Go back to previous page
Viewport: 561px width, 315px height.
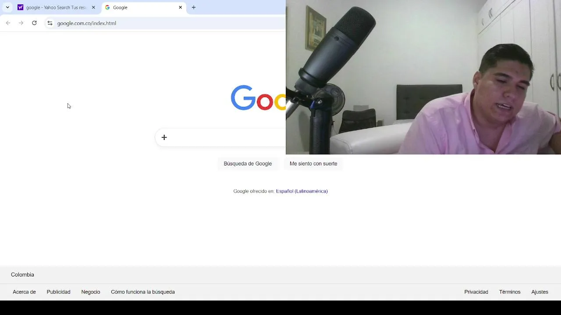coord(8,23)
